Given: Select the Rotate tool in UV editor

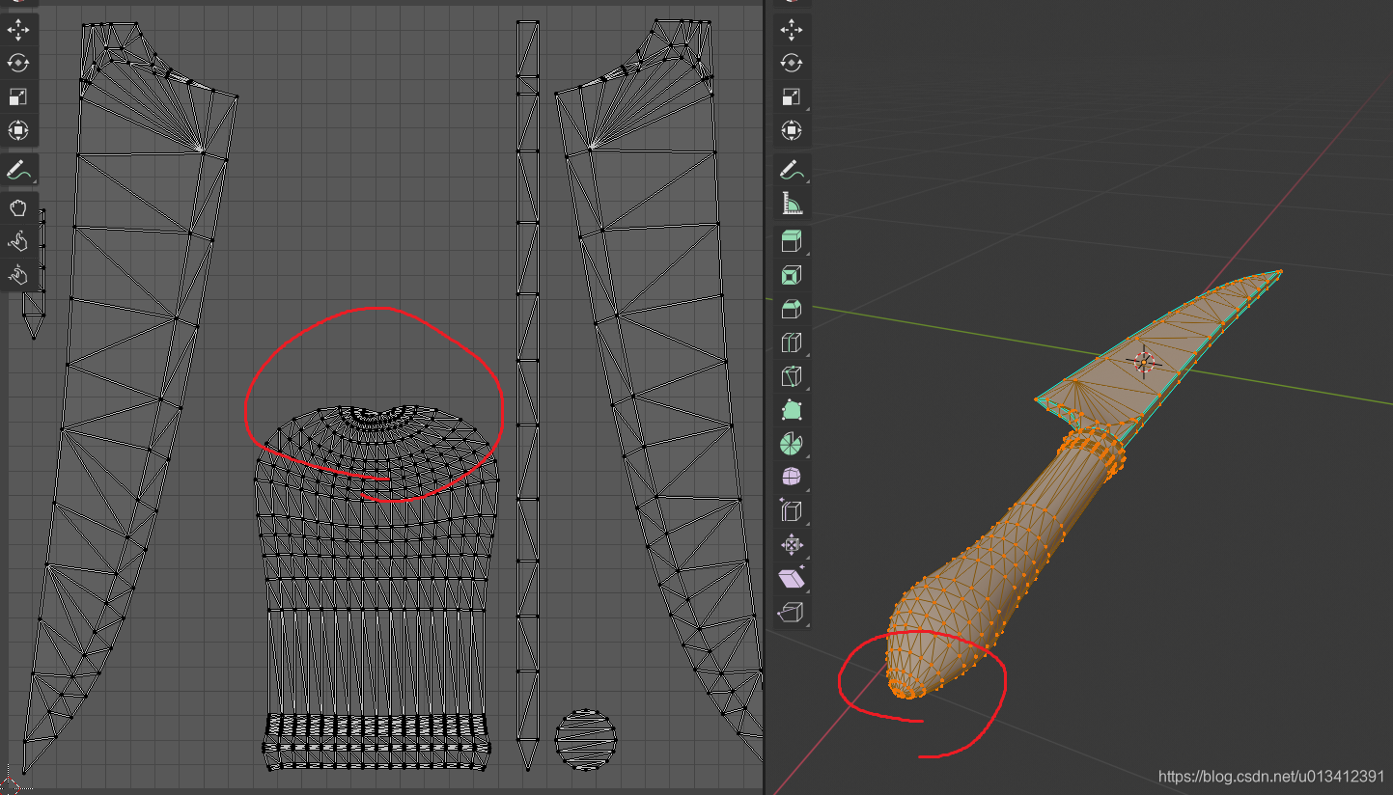Looking at the screenshot, I should (18, 63).
